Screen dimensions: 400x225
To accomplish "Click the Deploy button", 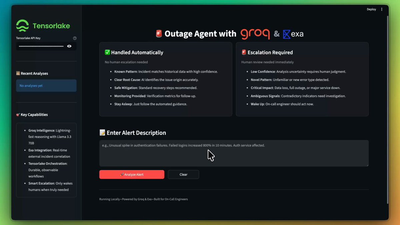I will [x=371, y=9].
